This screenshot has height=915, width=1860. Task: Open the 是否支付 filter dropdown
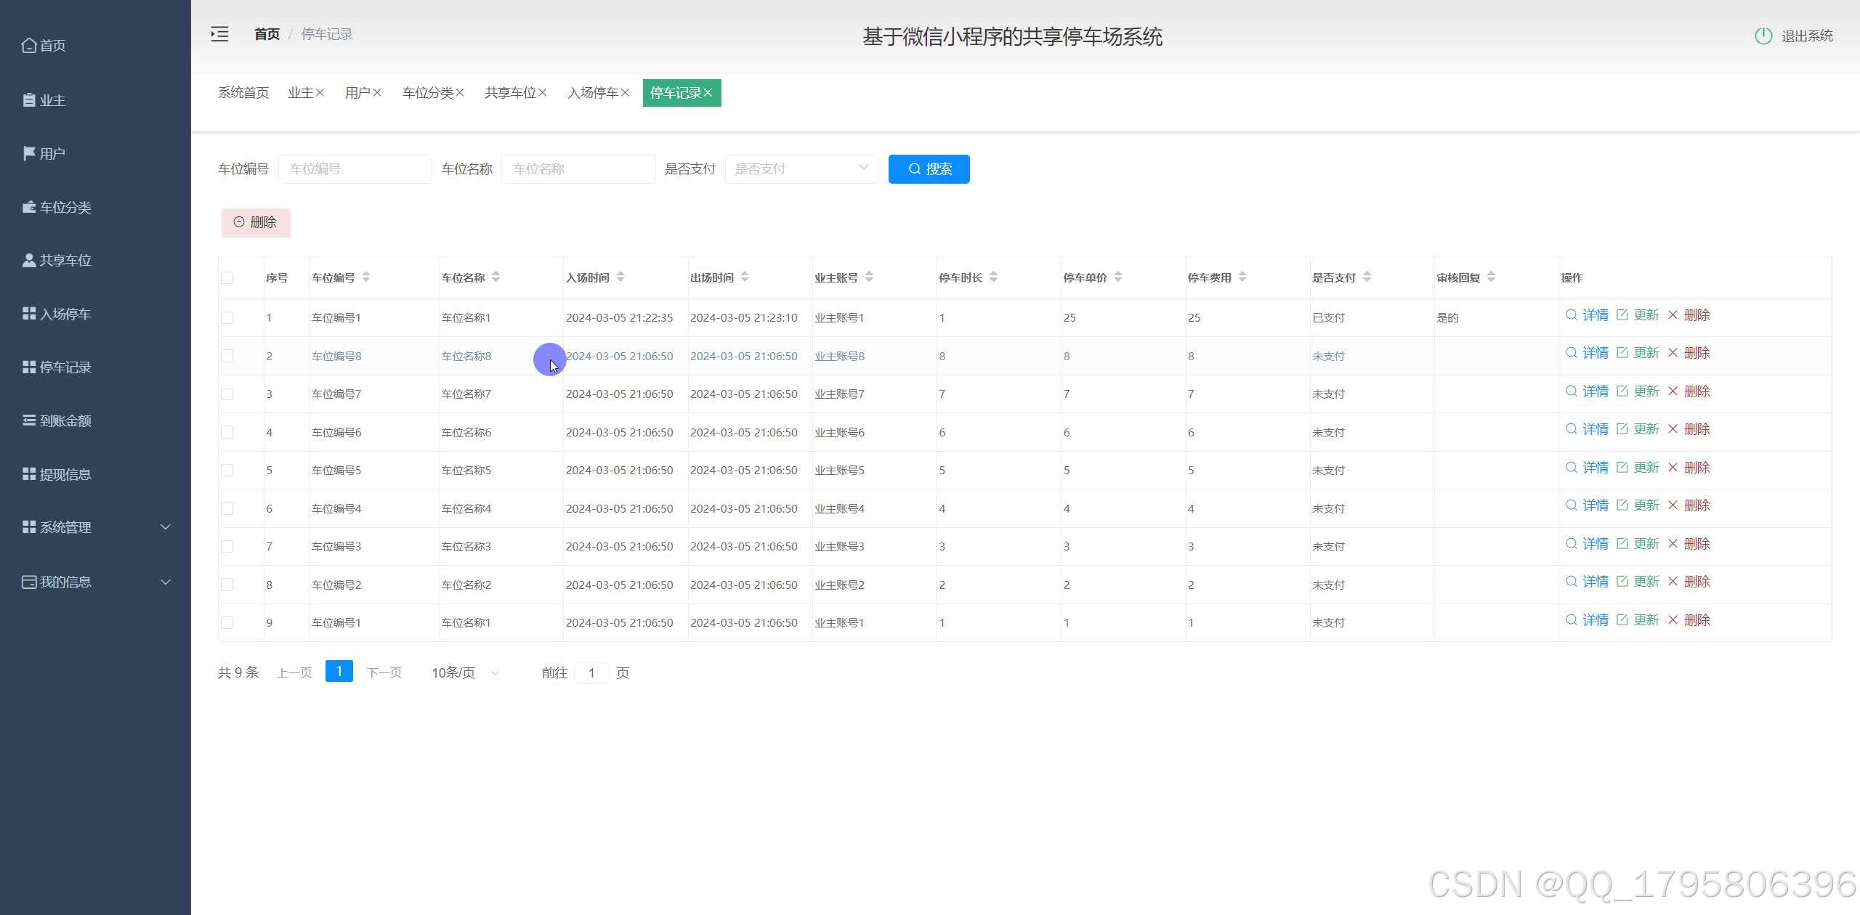(x=801, y=169)
